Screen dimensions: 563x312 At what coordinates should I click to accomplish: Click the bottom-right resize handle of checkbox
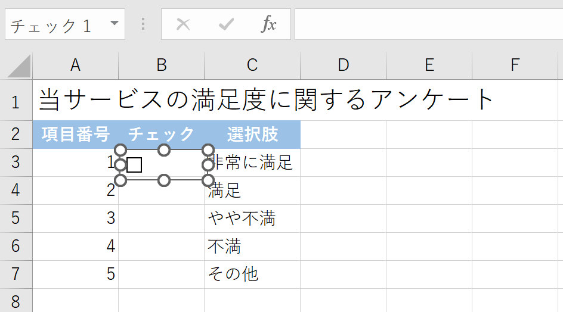208,180
